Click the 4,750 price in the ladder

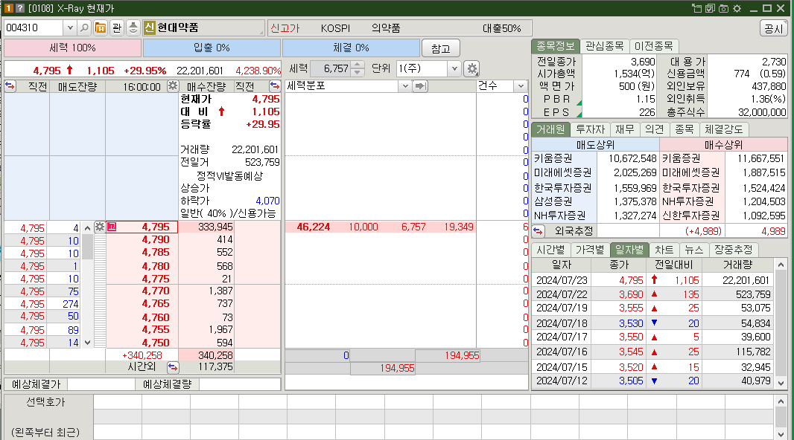[x=156, y=343]
